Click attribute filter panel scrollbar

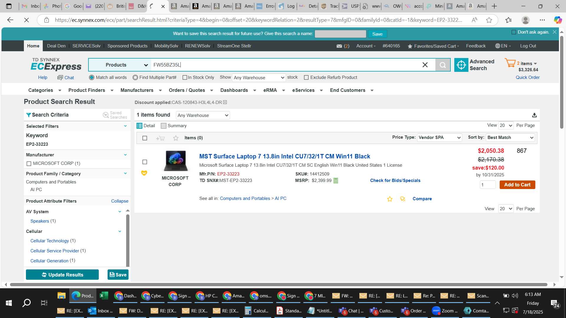pos(128,240)
